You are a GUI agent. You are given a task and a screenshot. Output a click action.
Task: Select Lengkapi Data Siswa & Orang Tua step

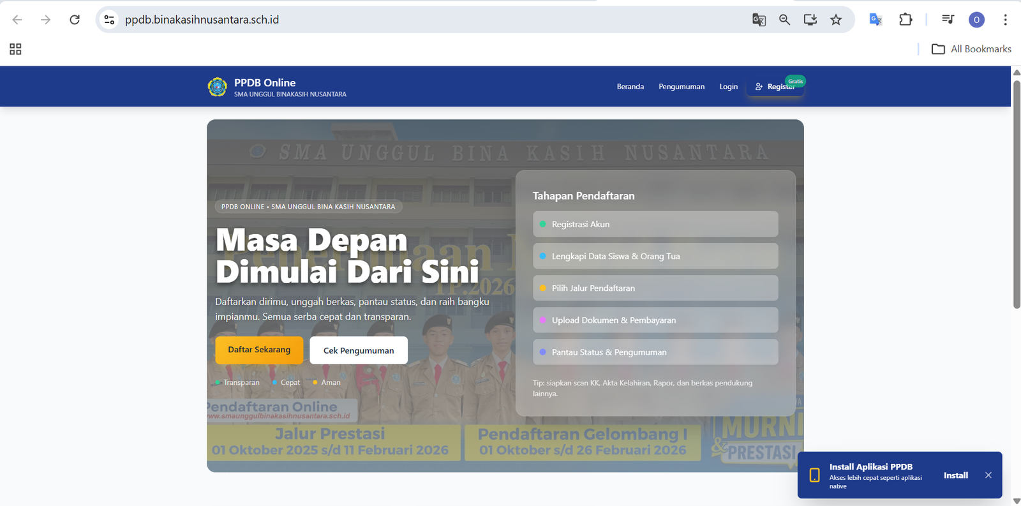pos(655,257)
